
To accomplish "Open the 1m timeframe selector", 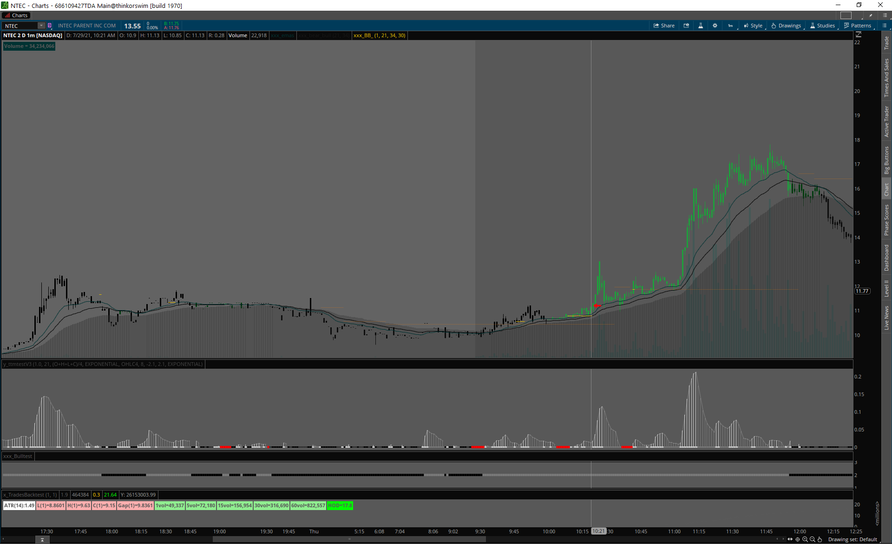I will (x=730, y=26).
